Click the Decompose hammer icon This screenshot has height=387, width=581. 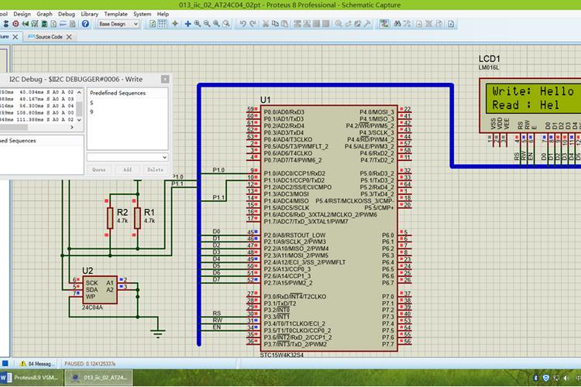tap(367, 24)
